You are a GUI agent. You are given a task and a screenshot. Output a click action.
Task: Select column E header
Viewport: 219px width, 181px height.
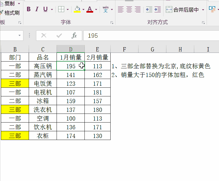coord(97,49)
